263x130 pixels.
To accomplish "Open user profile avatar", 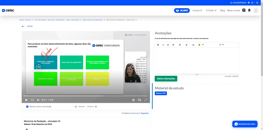I will [256, 10].
